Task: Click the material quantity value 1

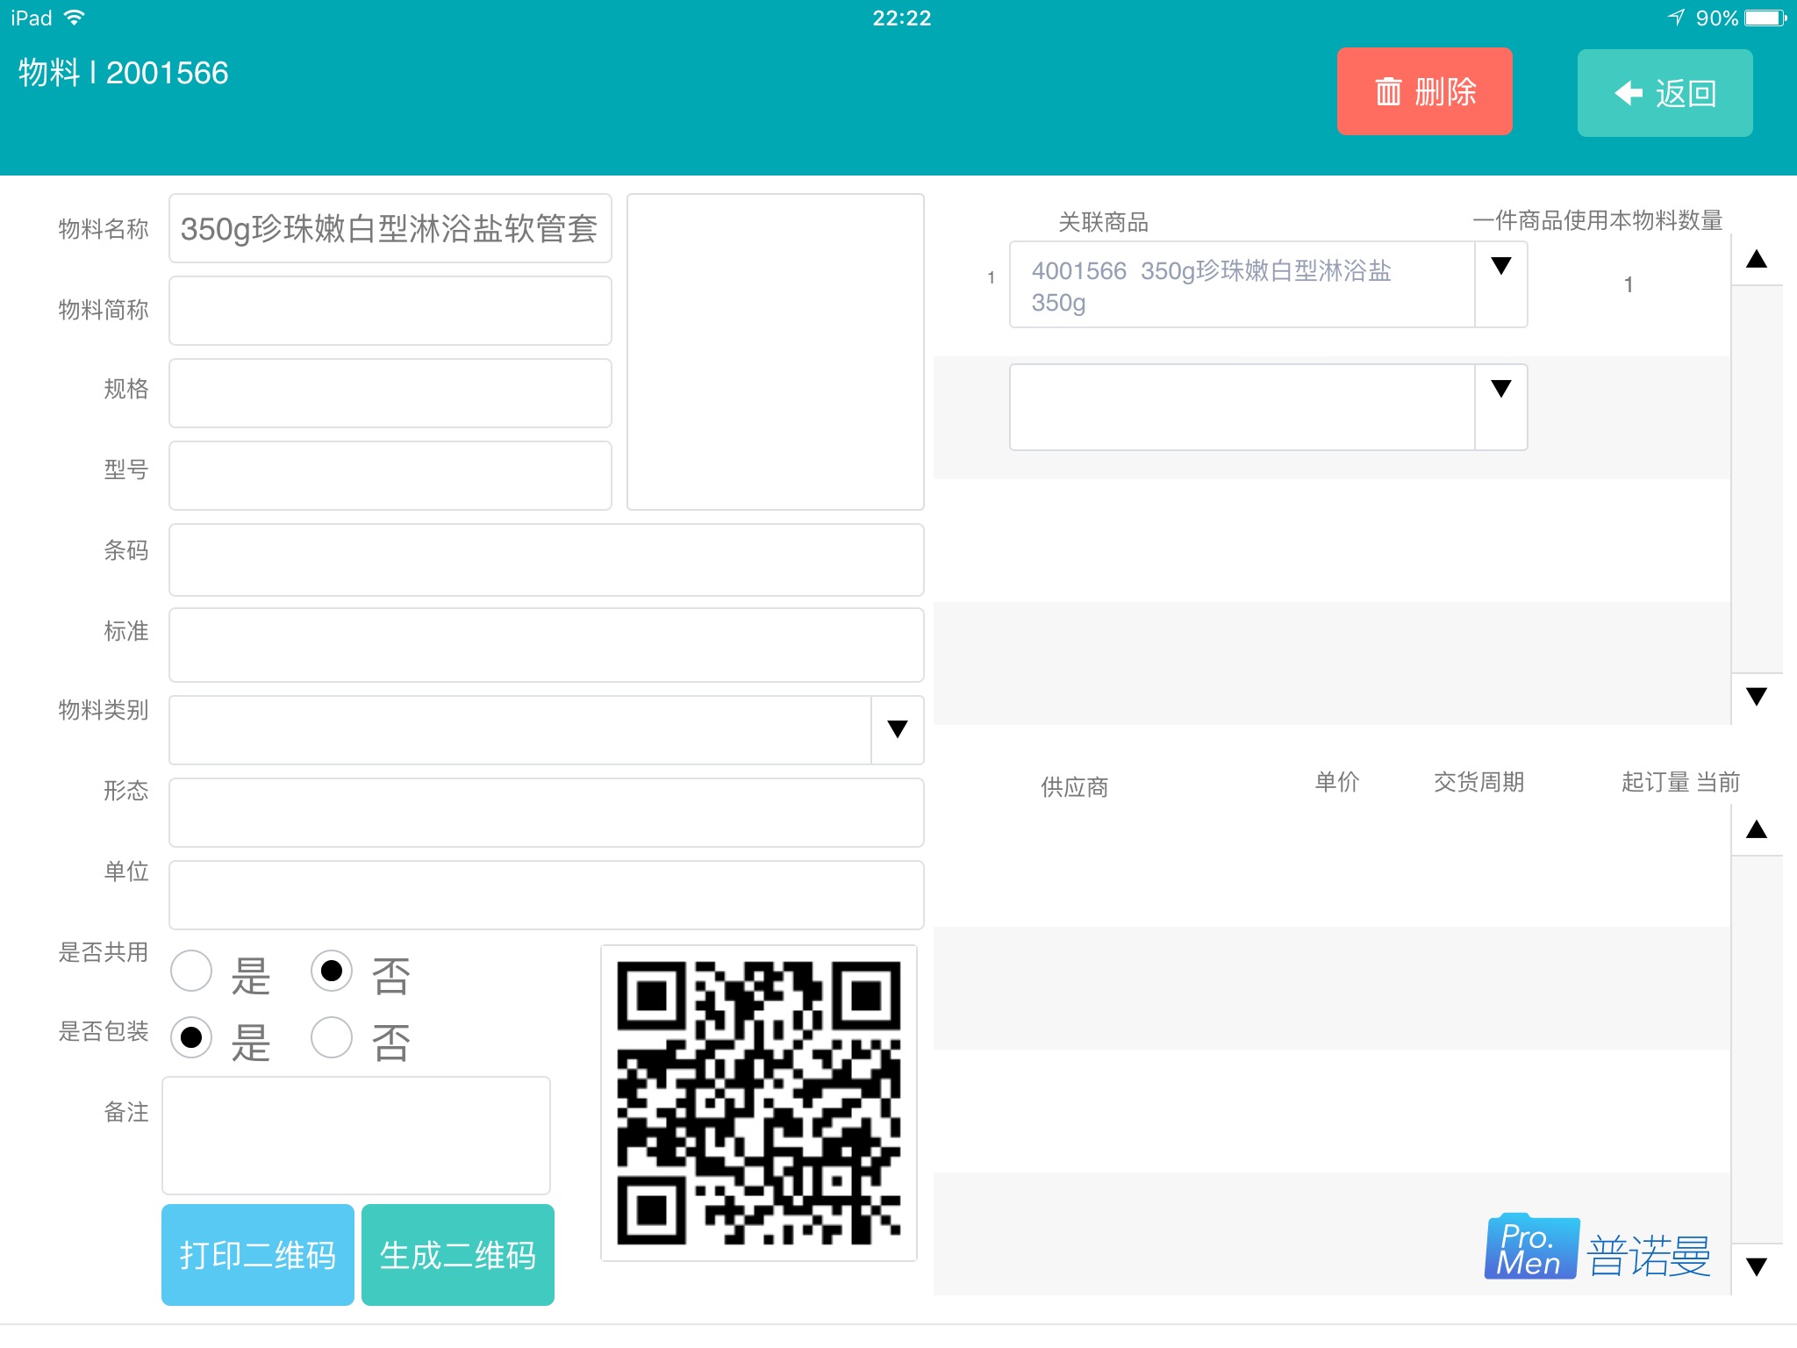Action: (1629, 284)
